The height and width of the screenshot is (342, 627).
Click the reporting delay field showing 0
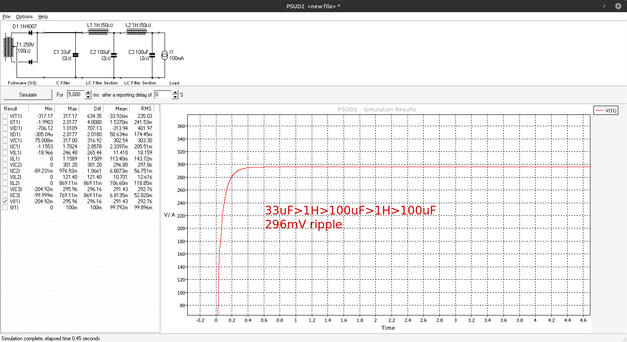click(163, 94)
